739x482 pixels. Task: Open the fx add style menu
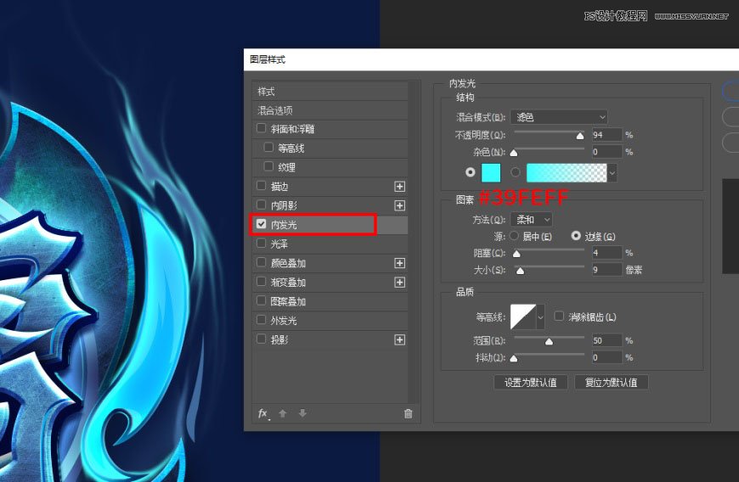(263, 414)
